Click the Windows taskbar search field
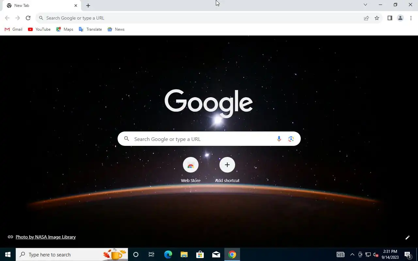The width and height of the screenshot is (418, 261). tap(72, 254)
